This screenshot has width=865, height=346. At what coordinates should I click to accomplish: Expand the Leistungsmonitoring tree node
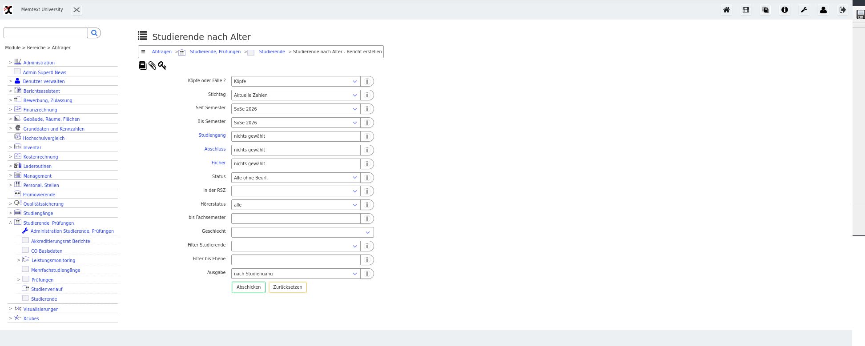tap(19, 260)
